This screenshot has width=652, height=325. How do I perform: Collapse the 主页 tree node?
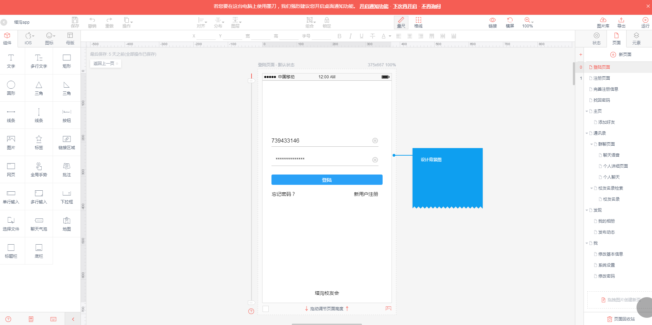coord(587,111)
